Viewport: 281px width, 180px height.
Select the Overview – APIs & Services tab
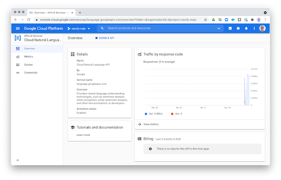[51, 13]
